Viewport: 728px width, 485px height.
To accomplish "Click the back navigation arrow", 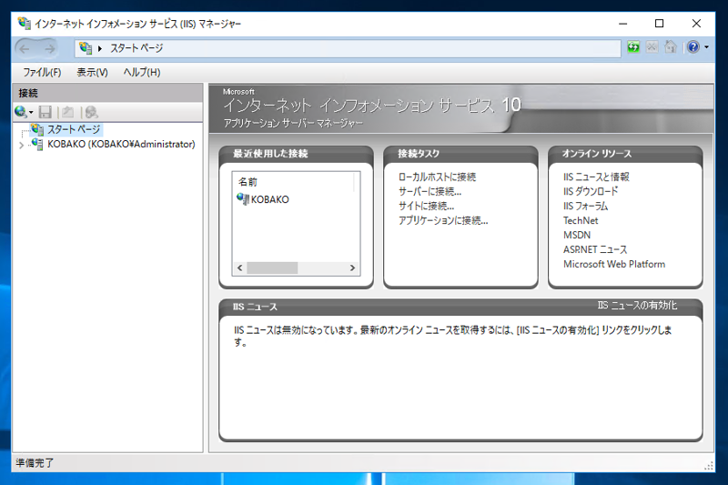I will pyautogui.click(x=25, y=48).
